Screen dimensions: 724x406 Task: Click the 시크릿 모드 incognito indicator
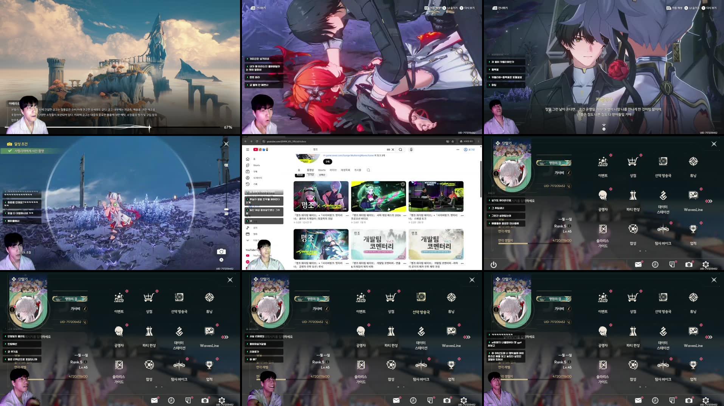coord(466,141)
